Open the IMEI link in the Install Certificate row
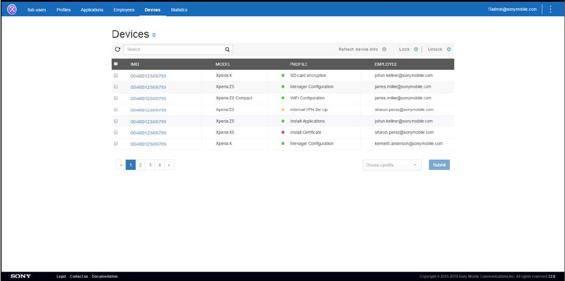The width and height of the screenshot is (565, 281). click(x=148, y=133)
